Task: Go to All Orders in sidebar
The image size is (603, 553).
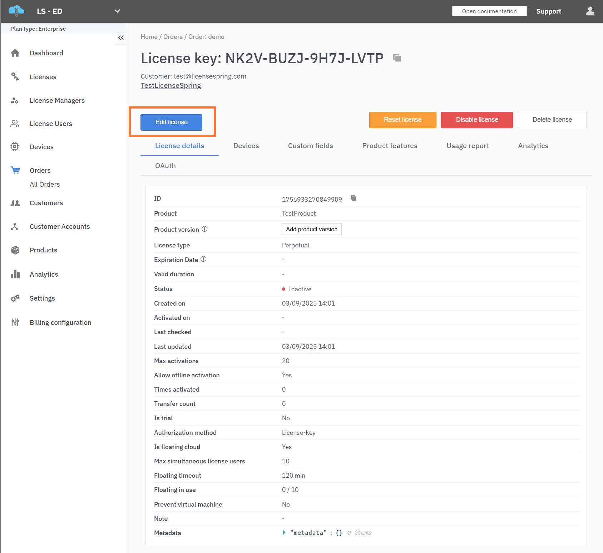Action: [45, 185]
